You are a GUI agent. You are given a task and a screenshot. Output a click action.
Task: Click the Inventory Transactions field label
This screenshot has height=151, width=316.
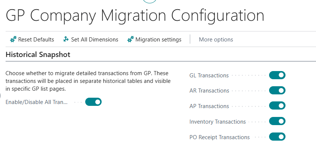(217, 122)
